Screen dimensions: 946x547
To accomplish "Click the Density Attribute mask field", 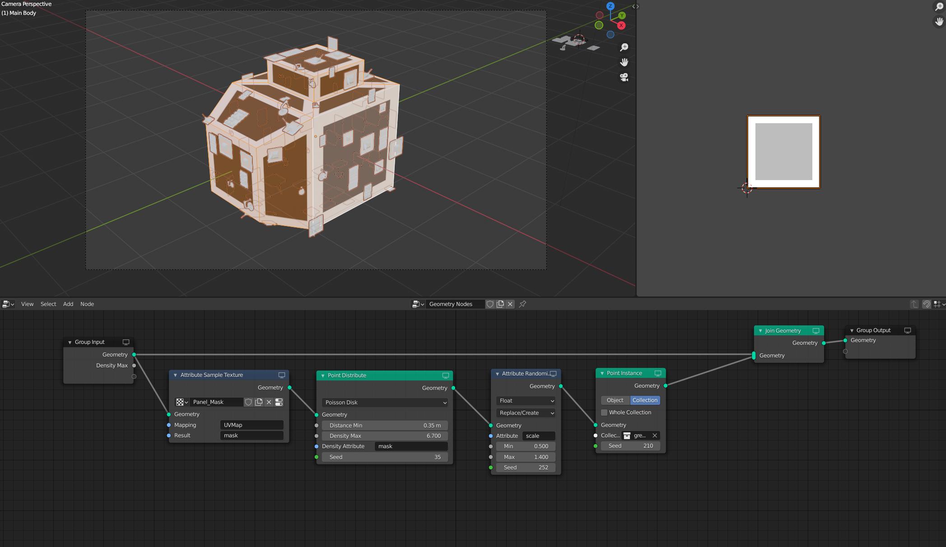I will (411, 446).
